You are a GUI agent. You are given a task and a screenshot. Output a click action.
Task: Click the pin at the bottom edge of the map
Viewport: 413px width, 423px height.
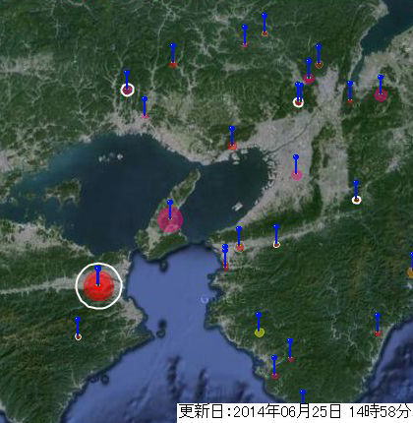[303, 395]
